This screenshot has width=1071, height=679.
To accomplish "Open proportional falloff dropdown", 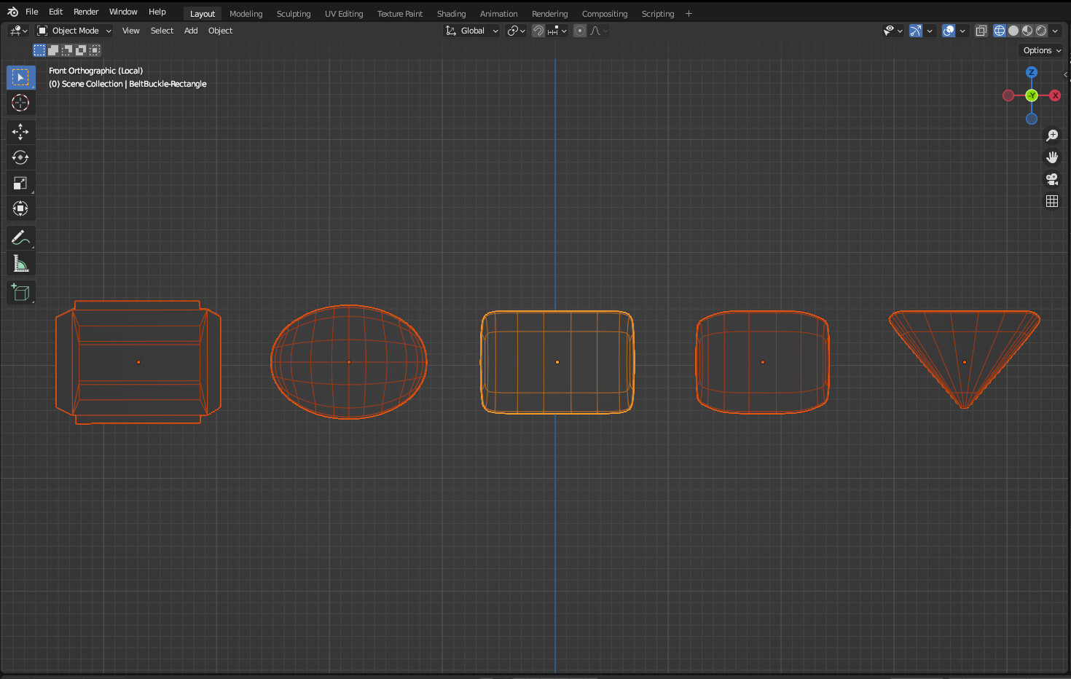I will [599, 31].
